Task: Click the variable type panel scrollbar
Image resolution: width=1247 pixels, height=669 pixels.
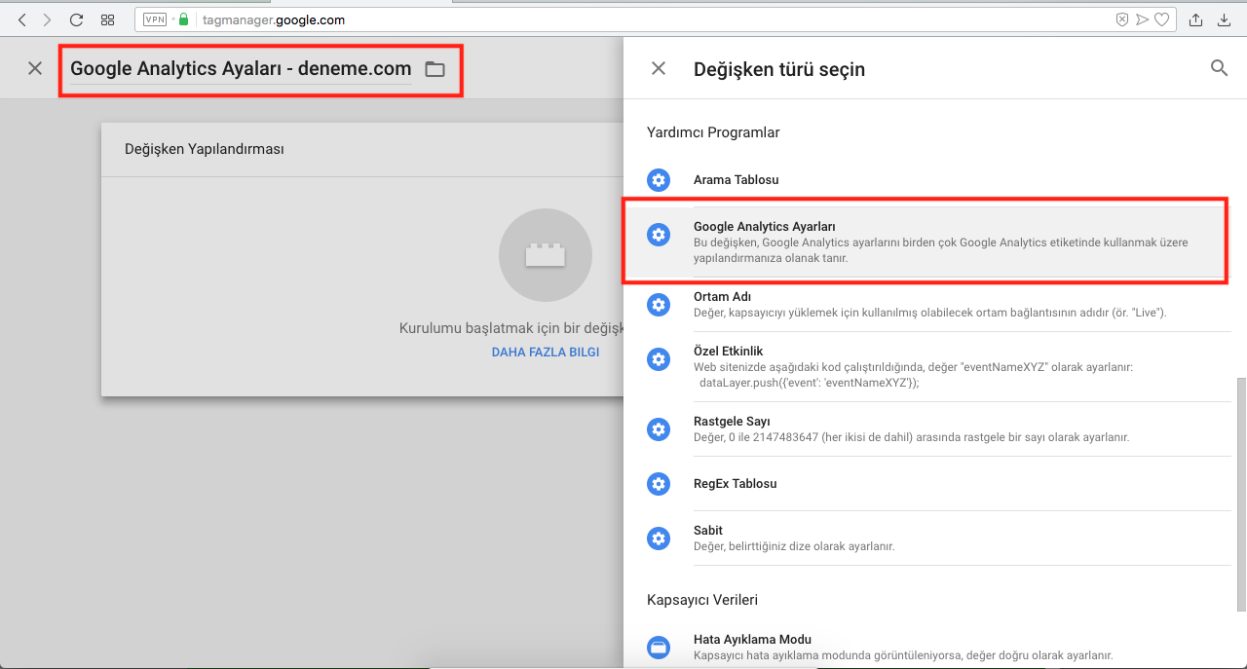Action: coord(1241,495)
